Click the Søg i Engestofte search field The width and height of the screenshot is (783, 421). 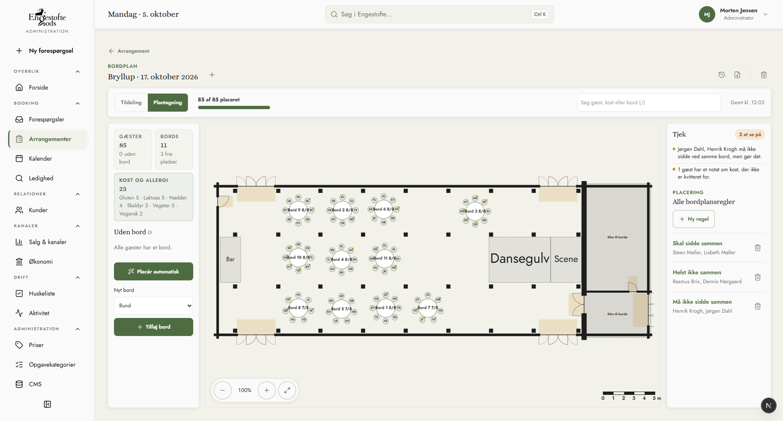click(x=439, y=14)
